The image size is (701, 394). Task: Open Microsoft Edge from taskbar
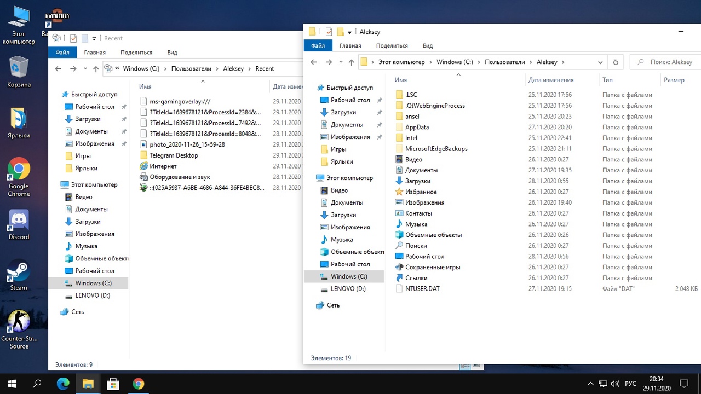(63, 384)
